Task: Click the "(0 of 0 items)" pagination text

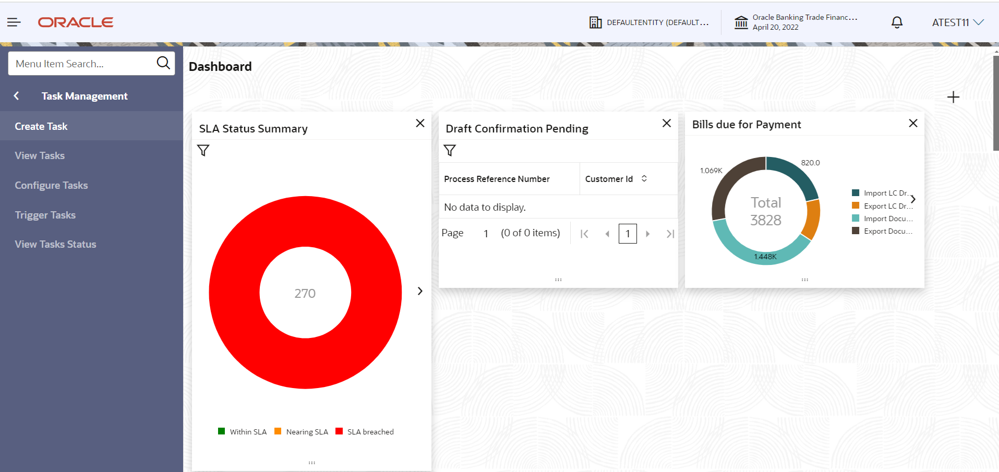Action: (531, 233)
